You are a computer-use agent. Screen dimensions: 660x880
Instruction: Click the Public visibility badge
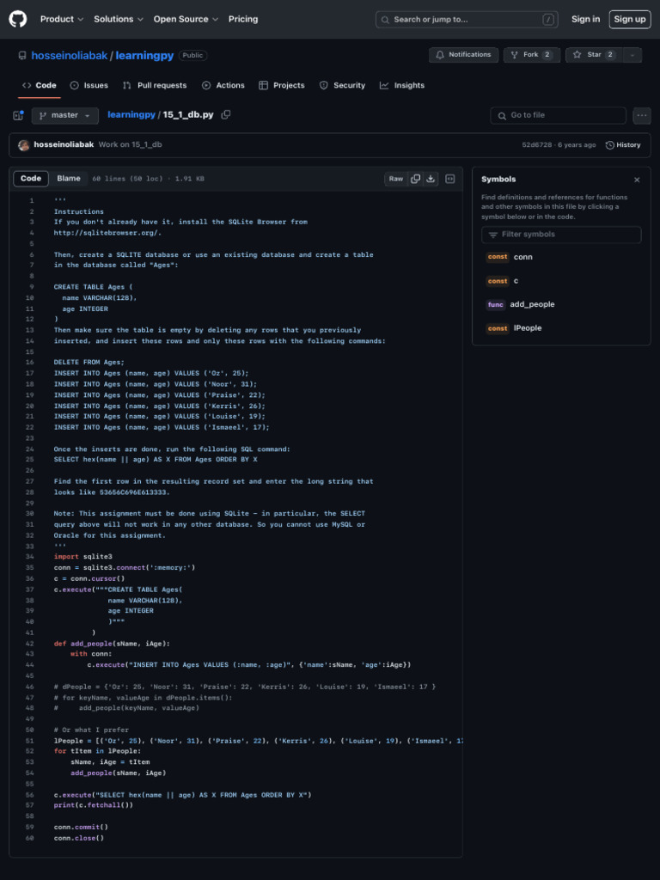[x=192, y=56]
